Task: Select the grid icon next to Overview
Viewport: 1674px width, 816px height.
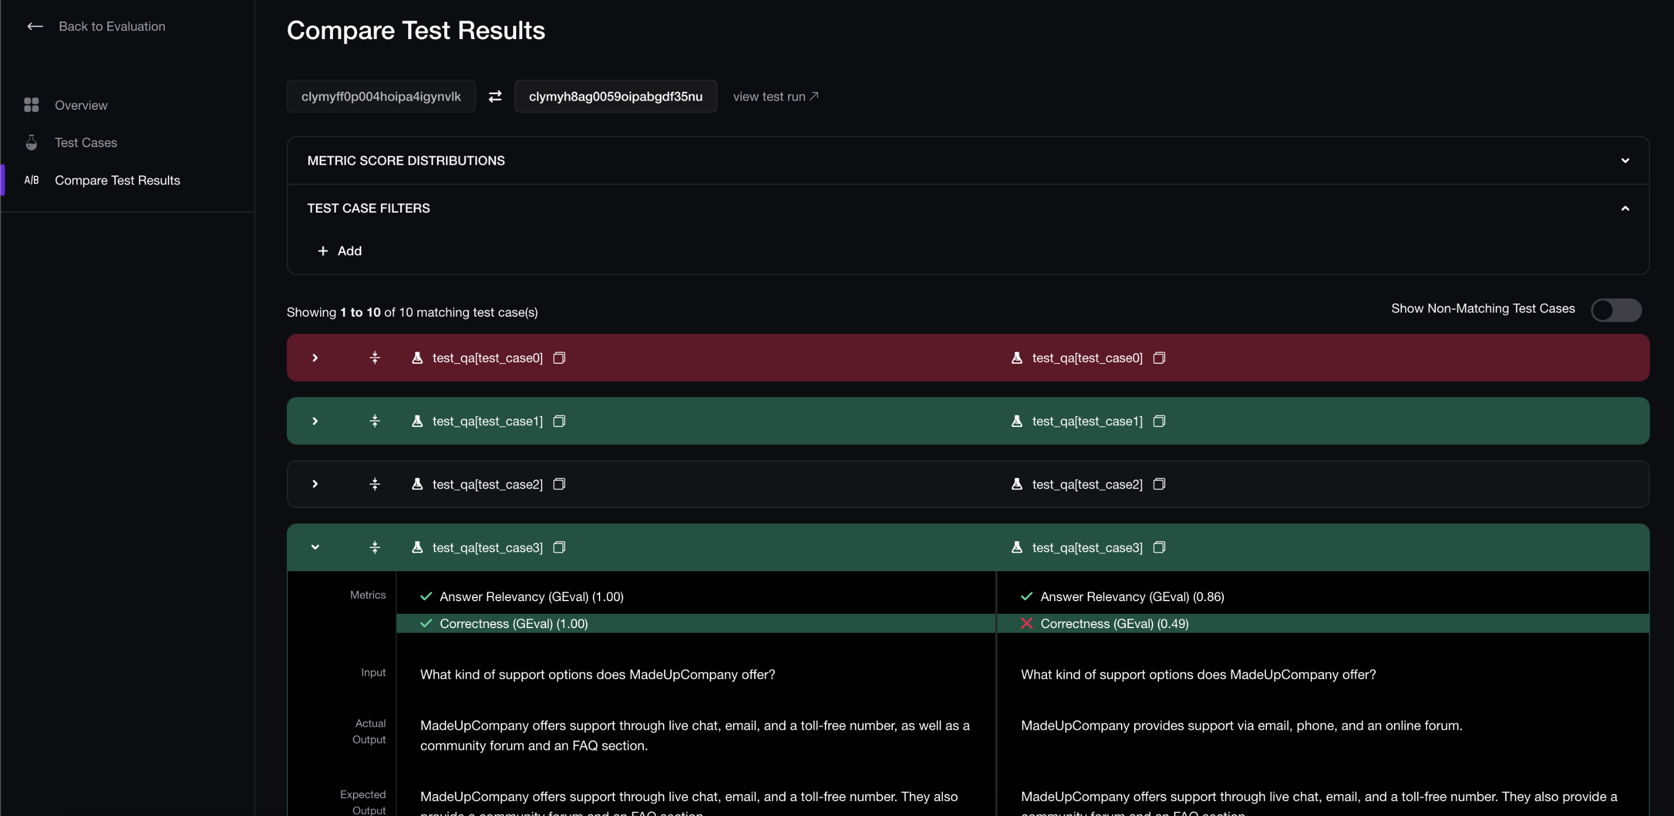Action: tap(32, 105)
